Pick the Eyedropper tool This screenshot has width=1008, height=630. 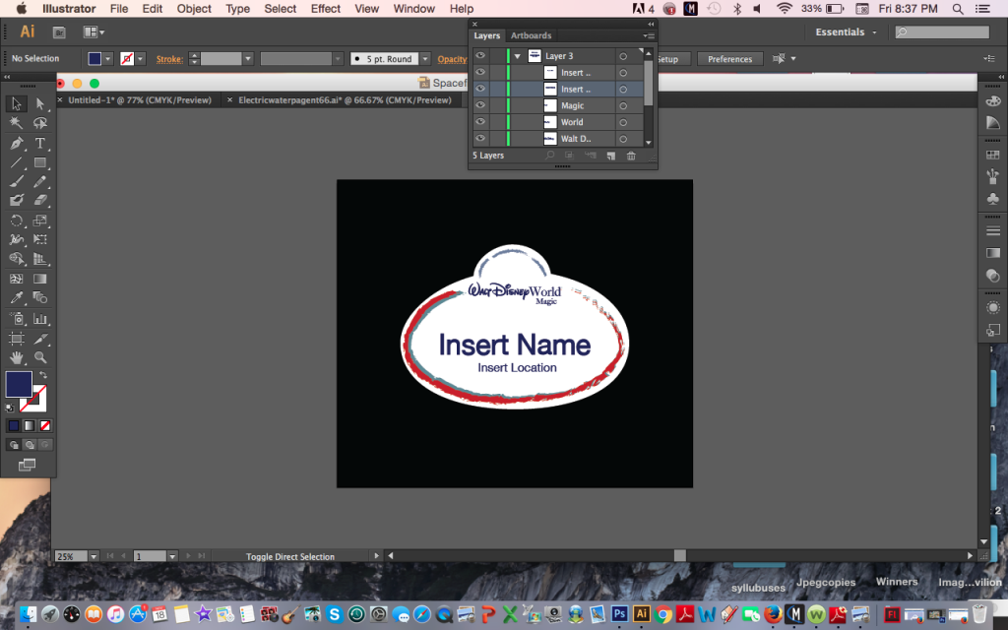pyautogui.click(x=17, y=298)
